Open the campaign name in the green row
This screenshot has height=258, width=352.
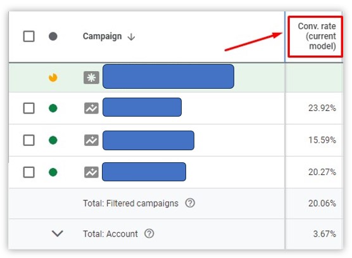(168, 77)
